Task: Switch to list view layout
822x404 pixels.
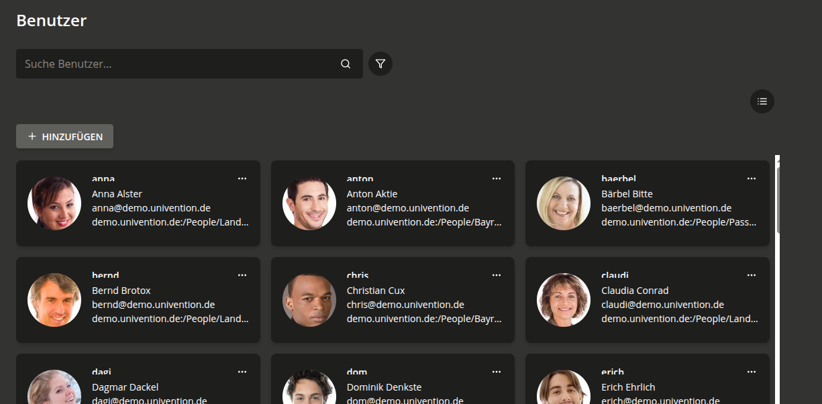Action: 762,101
